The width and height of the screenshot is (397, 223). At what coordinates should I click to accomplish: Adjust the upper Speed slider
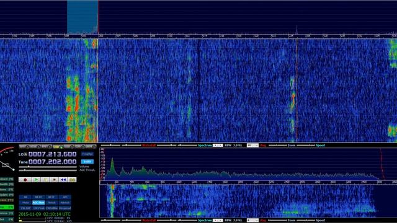pyautogui.click(x=306, y=146)
